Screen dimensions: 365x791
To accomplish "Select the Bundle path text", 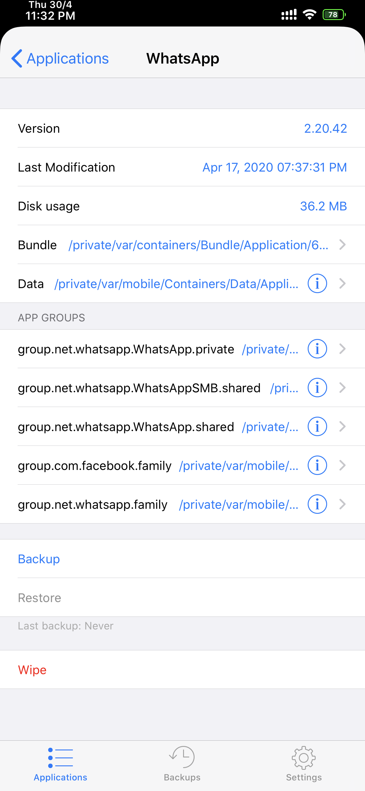I will point(198,245).
